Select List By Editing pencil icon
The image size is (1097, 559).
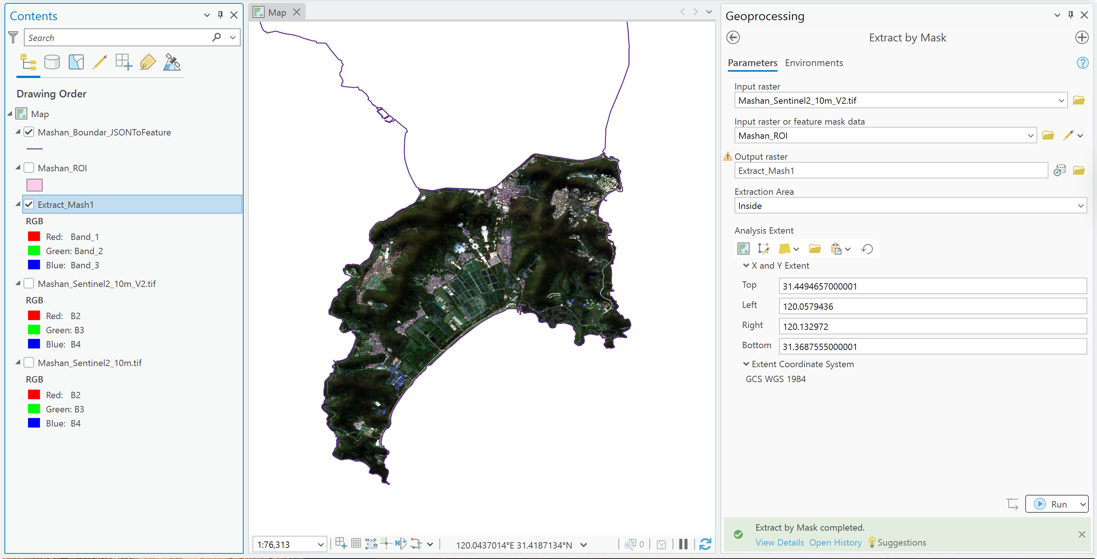tap(100, 63)
